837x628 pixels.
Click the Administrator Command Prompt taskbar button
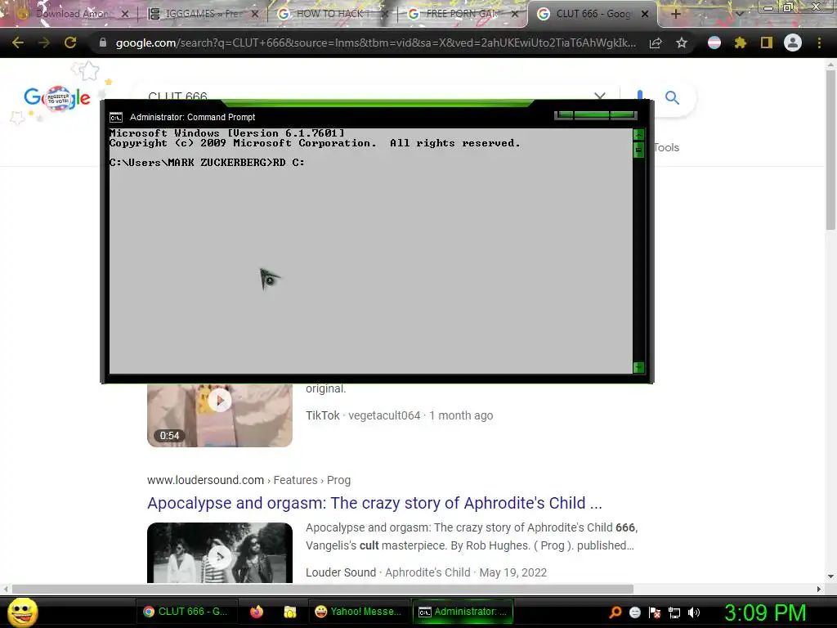click(463, 612)
